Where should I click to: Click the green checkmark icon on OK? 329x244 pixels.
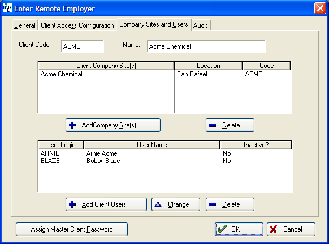(222, 229)
